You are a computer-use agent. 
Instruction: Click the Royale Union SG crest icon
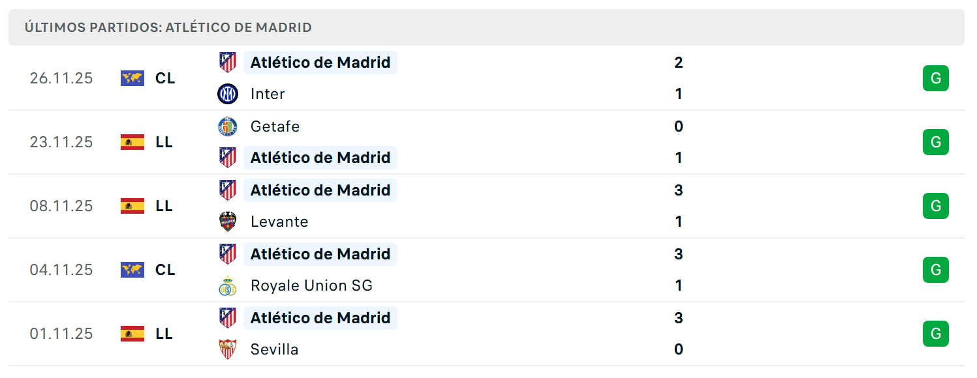(228, 285)
